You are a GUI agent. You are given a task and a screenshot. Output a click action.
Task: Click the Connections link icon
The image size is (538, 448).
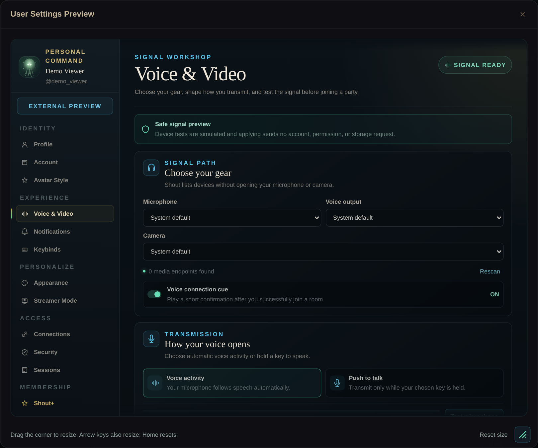click(25, 334)
